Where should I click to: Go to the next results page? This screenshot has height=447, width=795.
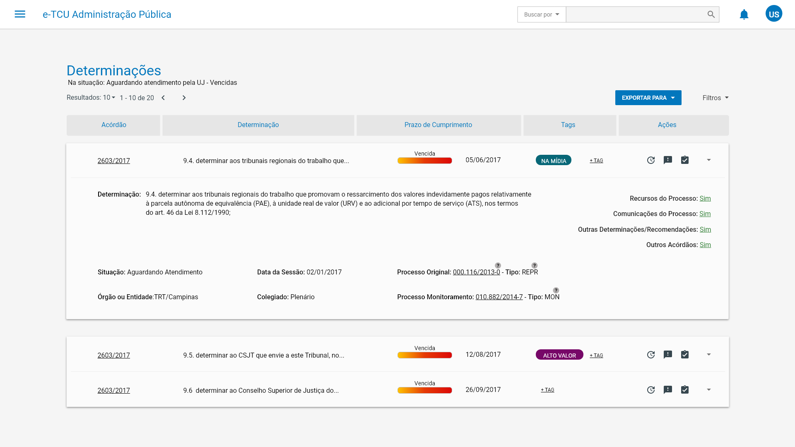click(184, 98)
